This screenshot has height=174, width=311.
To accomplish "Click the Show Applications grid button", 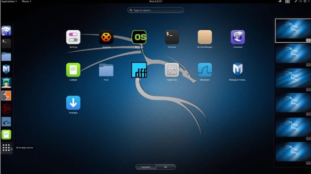I will (x=6, y=148).
